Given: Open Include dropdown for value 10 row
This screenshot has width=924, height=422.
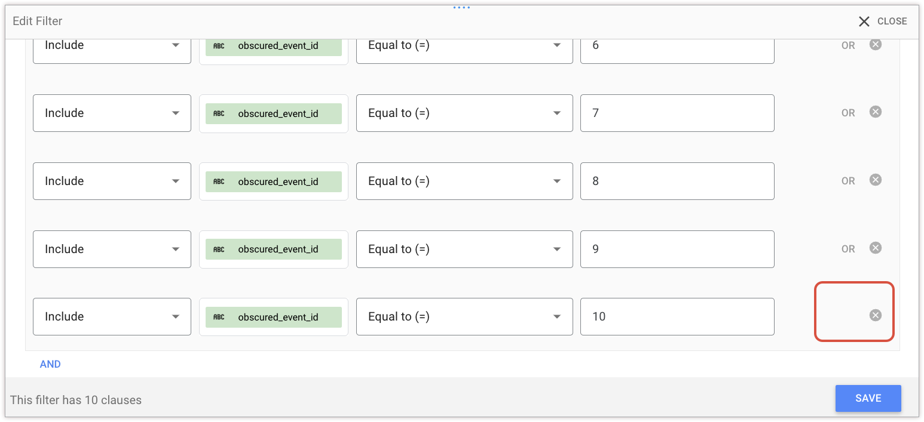Looking at the screenshot, I should (112, 316).
